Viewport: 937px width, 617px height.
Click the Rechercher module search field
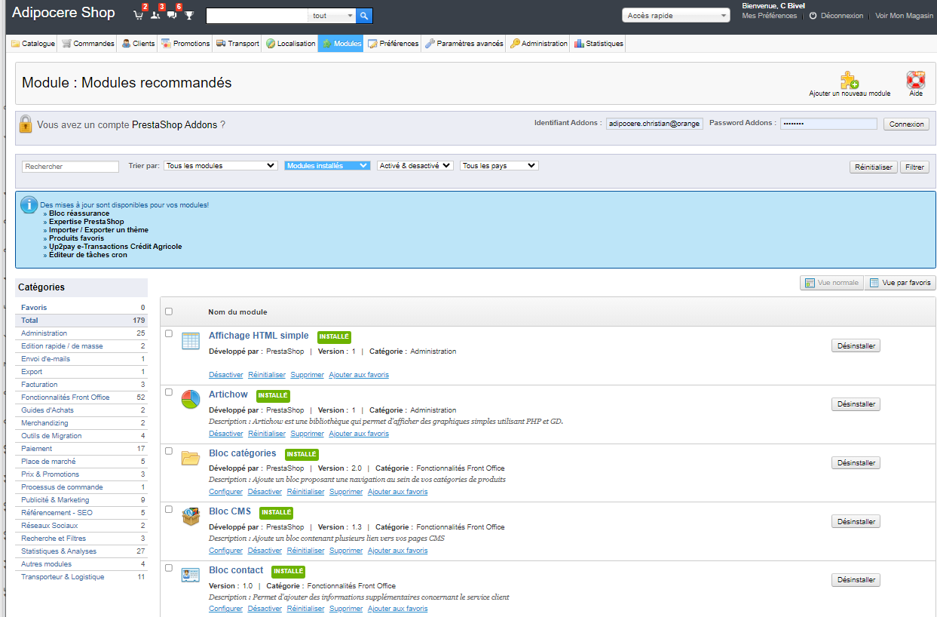click(x=71, y=167)
